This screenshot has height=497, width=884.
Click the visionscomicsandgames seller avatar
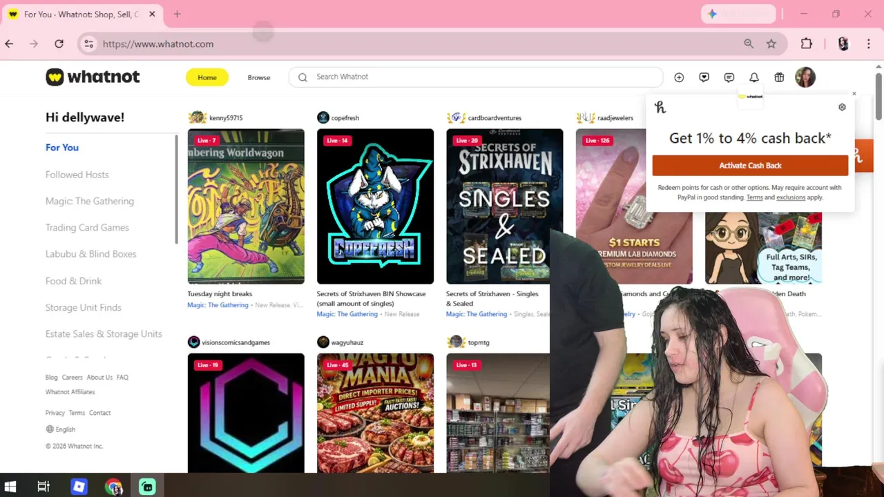(x=193, y=342)
